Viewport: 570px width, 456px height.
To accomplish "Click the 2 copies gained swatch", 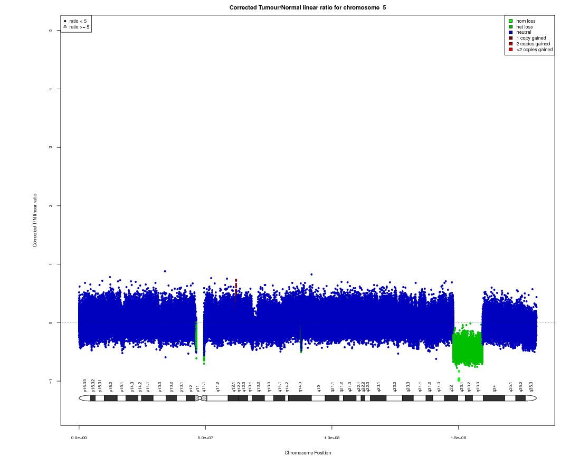I will [x=511, y=44].
